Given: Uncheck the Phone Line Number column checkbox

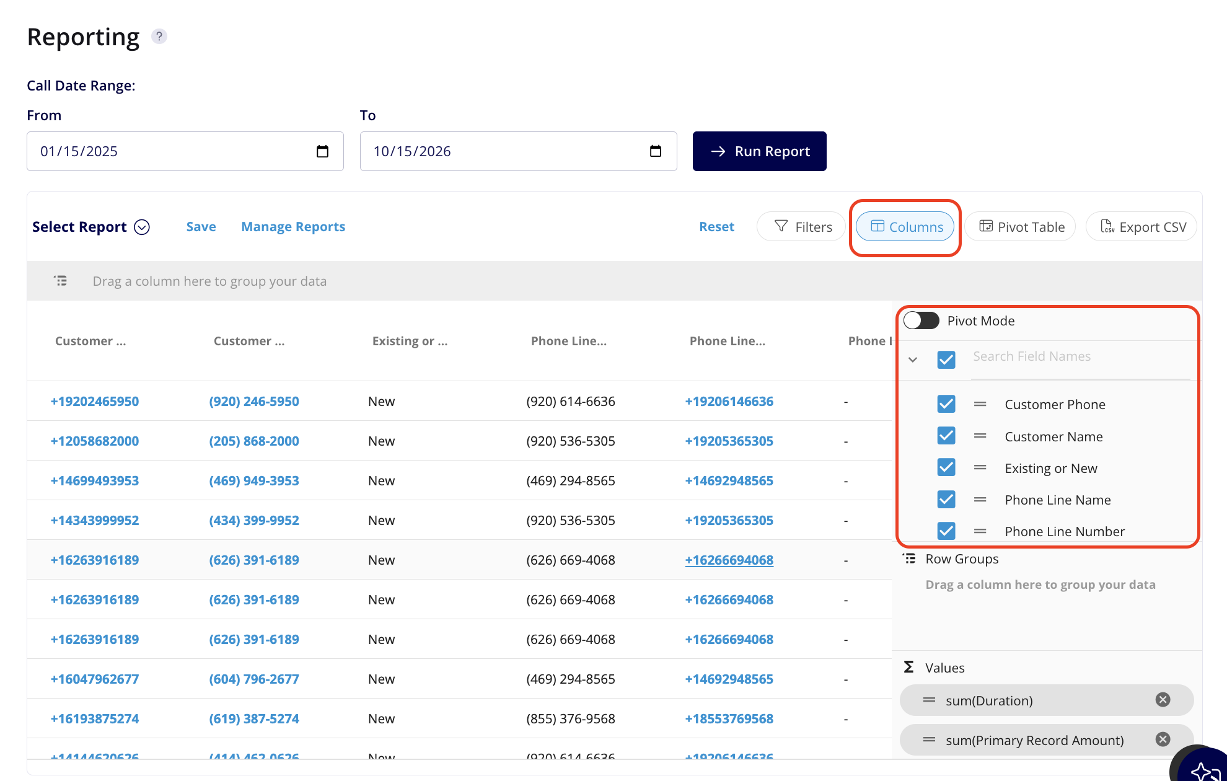Looking at the screenshot, I should [x=946, y=531].
